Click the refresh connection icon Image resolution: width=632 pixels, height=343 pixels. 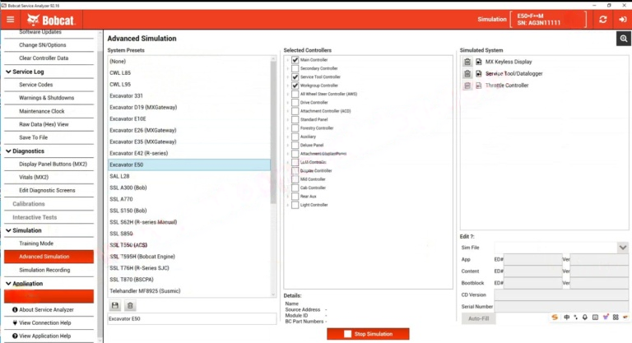point(603,19)
